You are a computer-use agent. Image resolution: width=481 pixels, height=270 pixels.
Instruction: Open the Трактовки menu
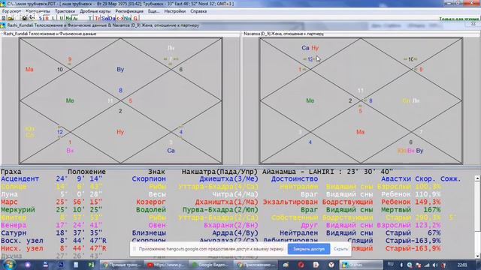tap(65, 11)
